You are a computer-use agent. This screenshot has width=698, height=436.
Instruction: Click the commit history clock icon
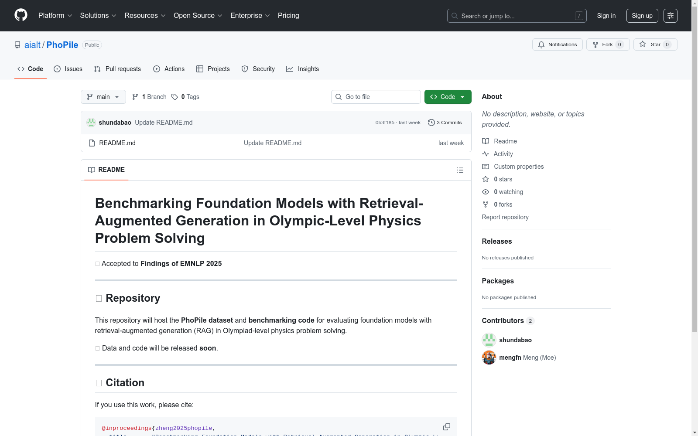pos(431,123)
